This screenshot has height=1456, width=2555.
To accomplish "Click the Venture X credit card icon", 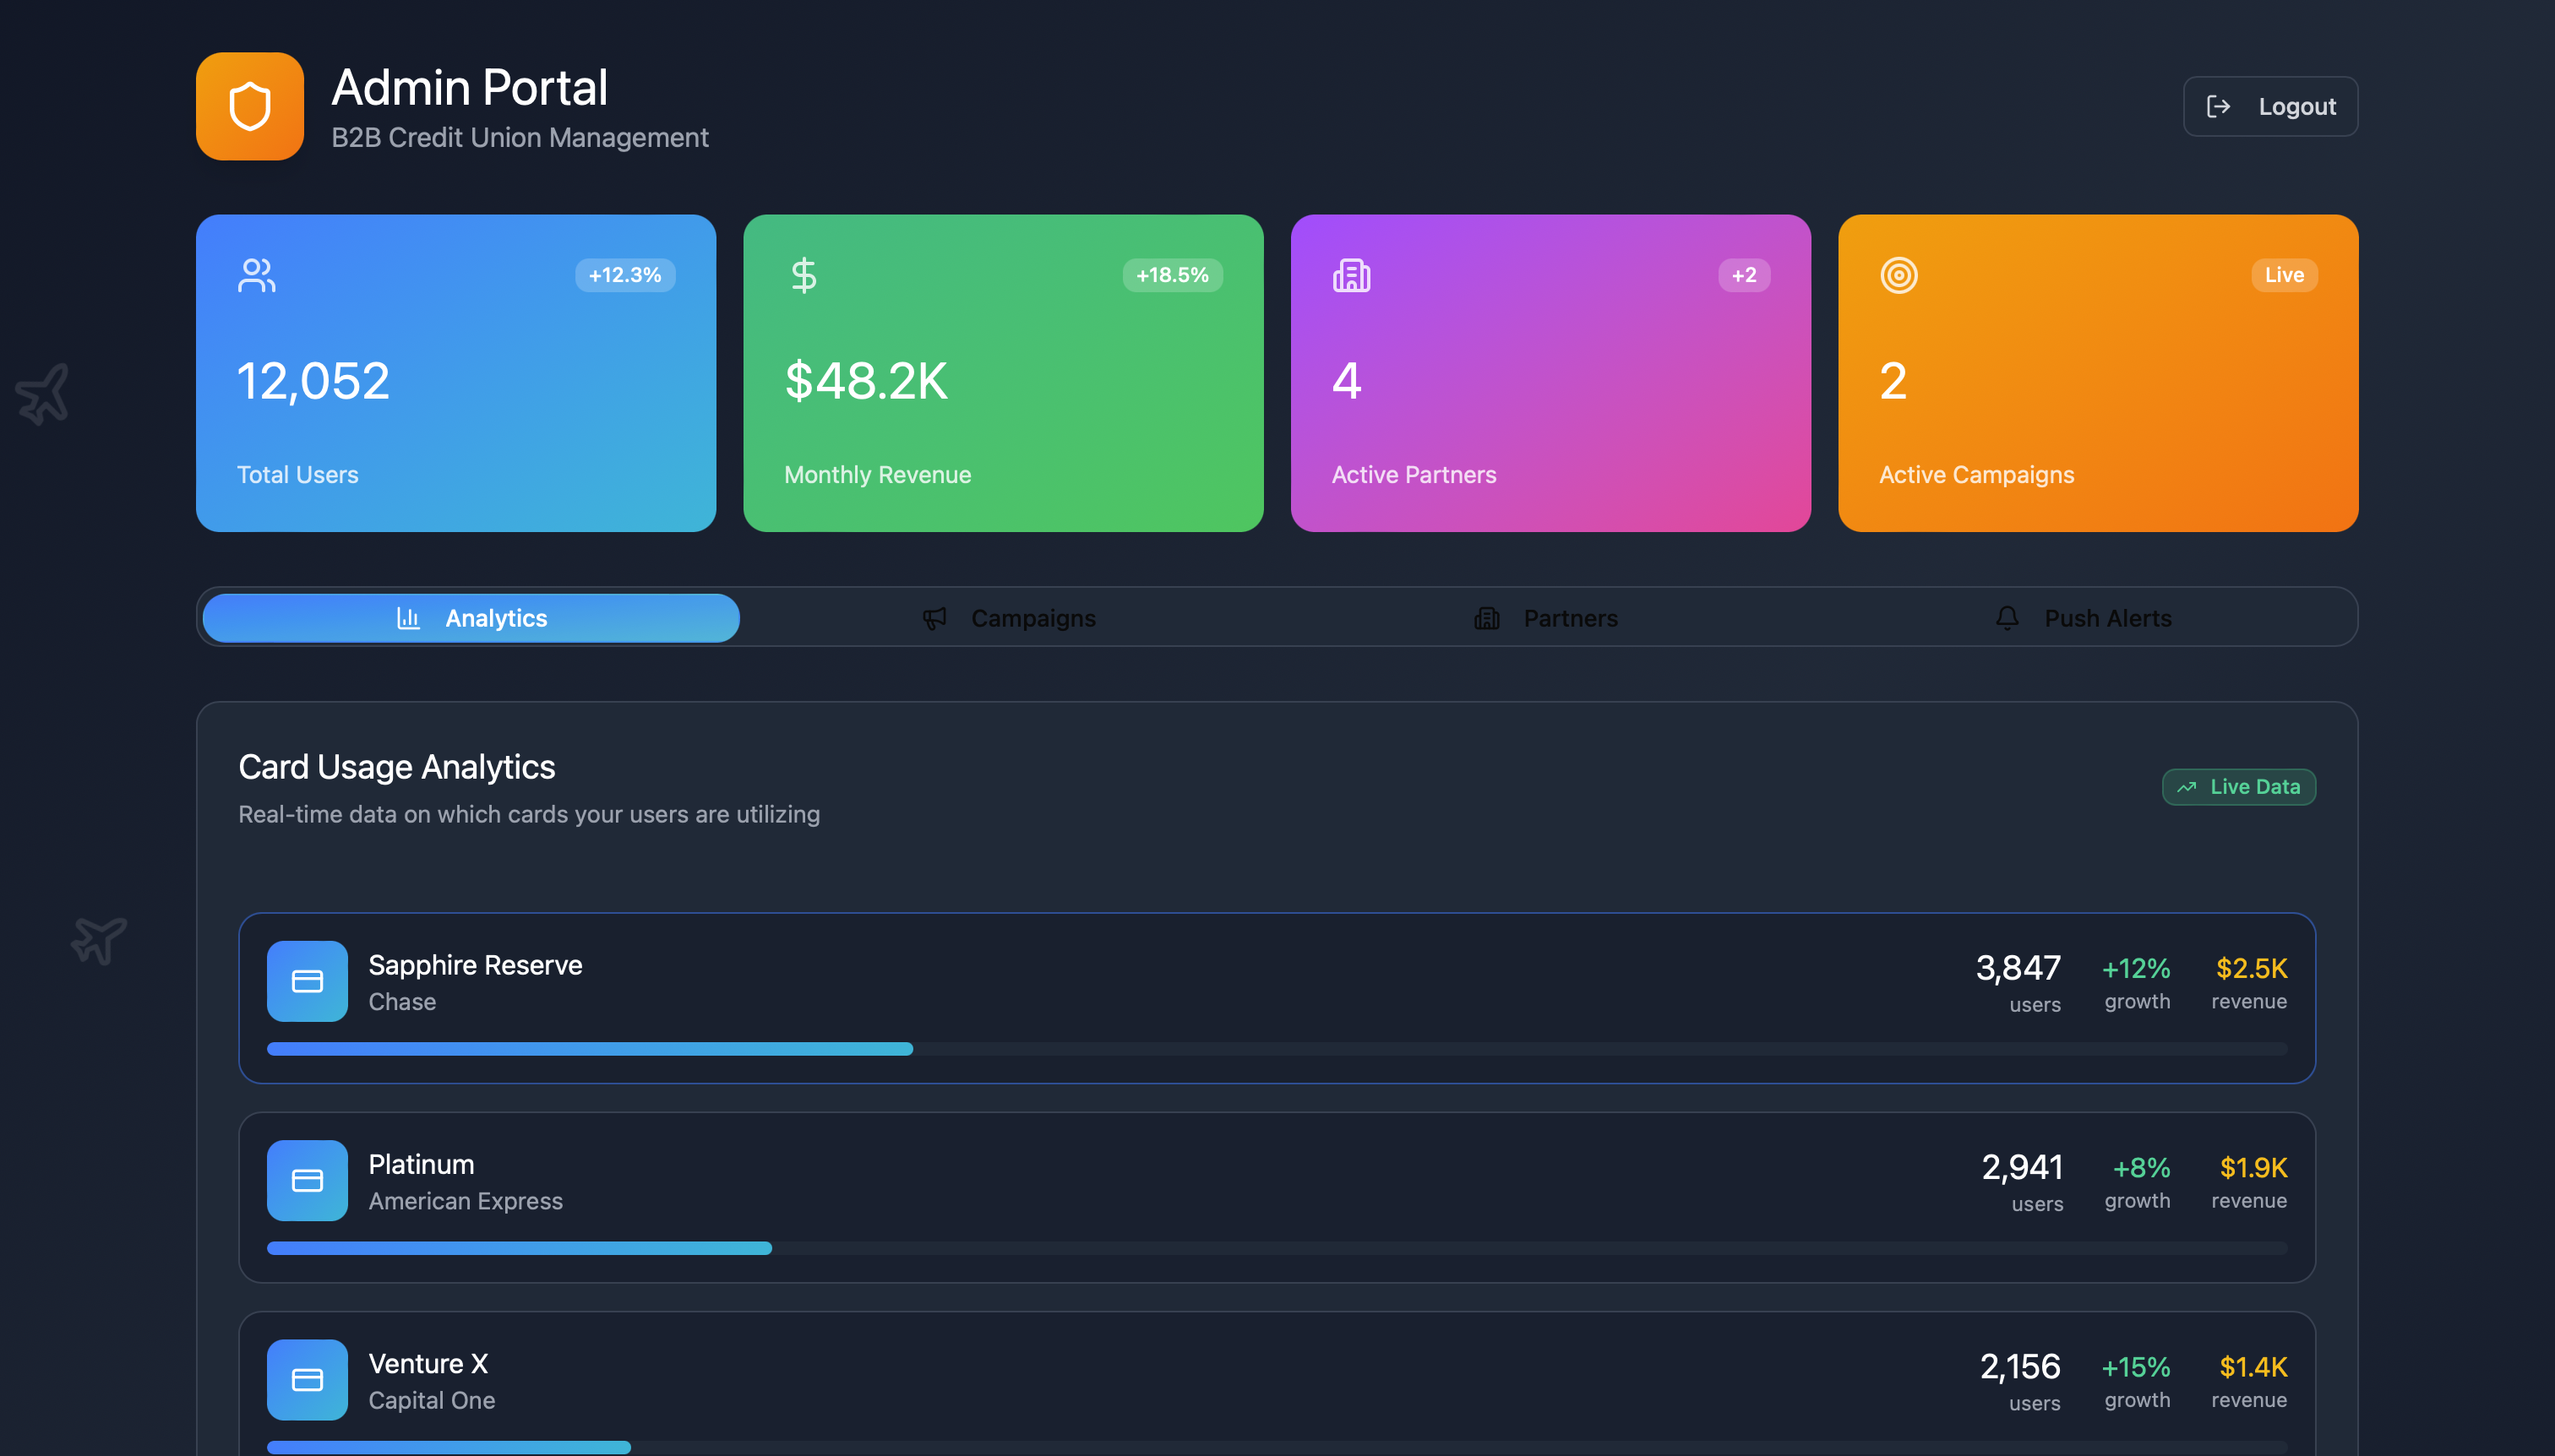I will 307,1379.
